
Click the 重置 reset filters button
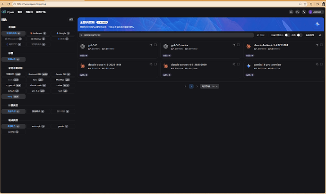click(x=71, y=19)
